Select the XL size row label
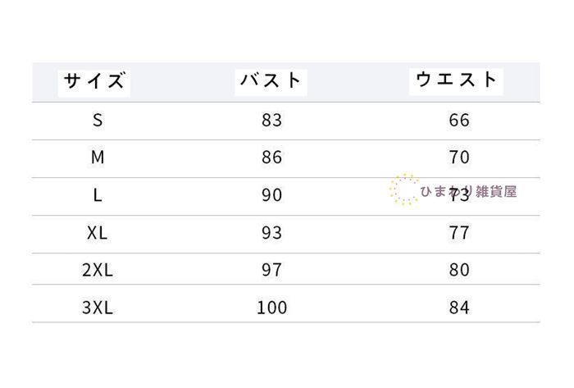 click(98, 233)
